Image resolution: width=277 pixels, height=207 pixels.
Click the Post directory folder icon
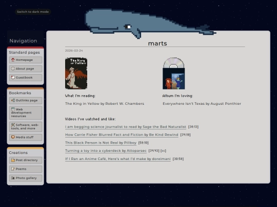[13, 160]
